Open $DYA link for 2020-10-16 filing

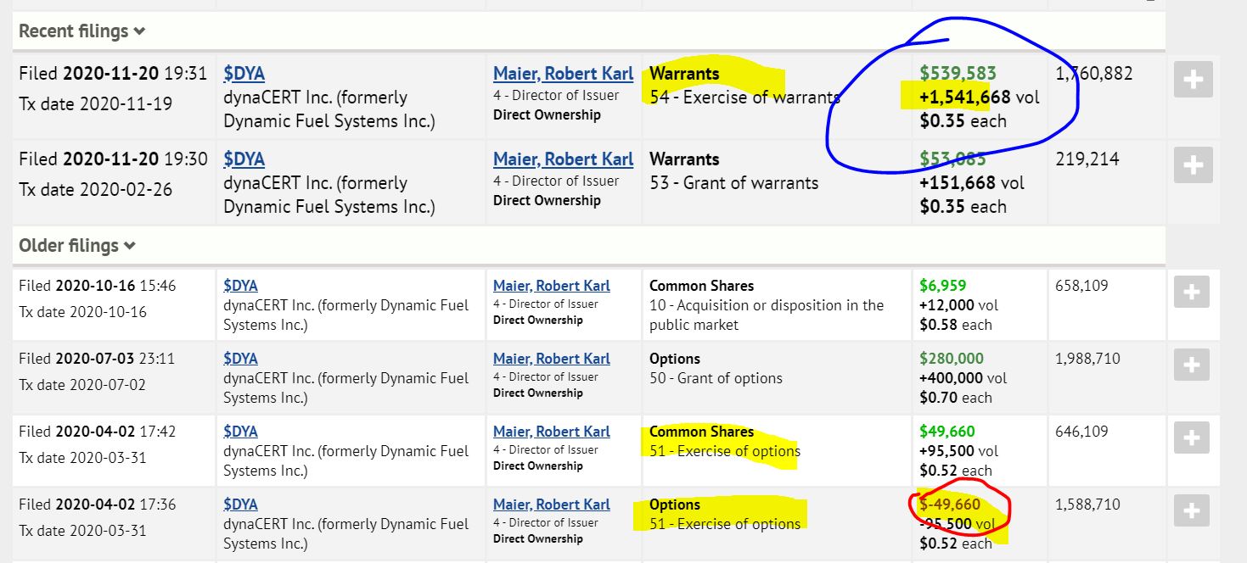[x=241, y=286]
